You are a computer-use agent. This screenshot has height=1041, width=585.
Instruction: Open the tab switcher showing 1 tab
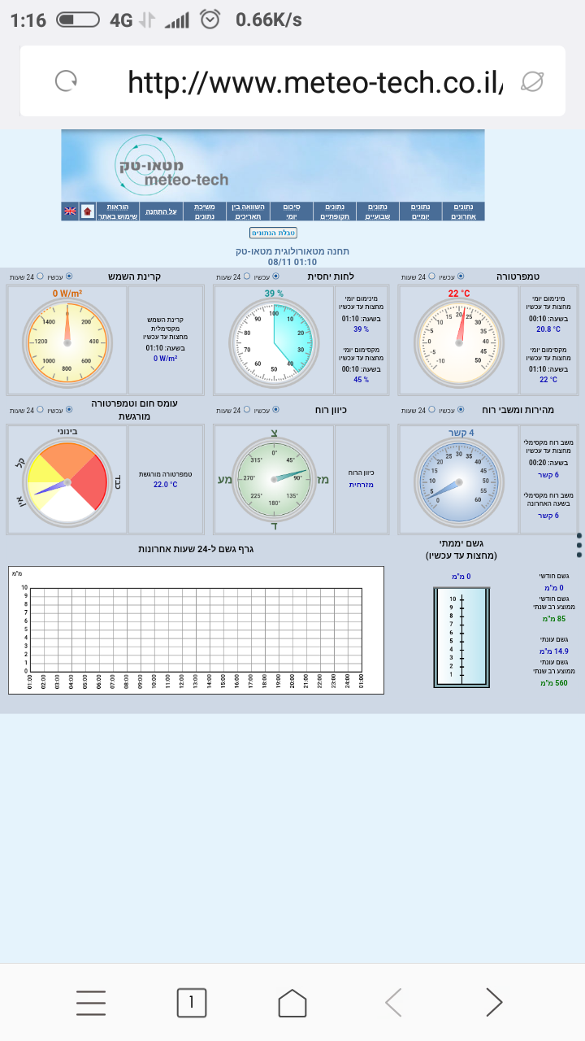tap(192, 1003)
